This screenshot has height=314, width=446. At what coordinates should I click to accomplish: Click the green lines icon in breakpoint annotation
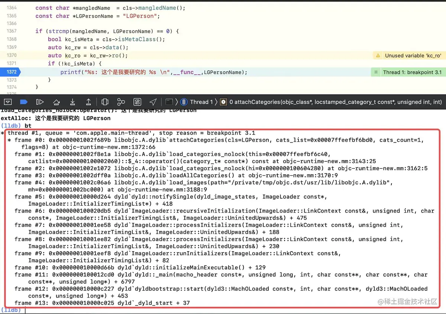click(376, 72)
